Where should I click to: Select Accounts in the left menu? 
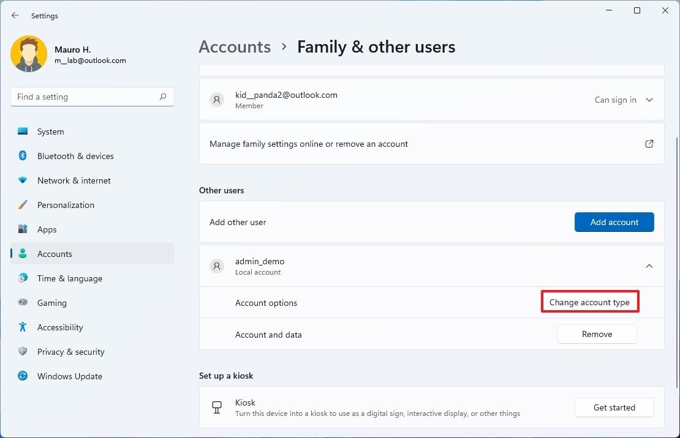pyautogui.click(x=55, y=254)
